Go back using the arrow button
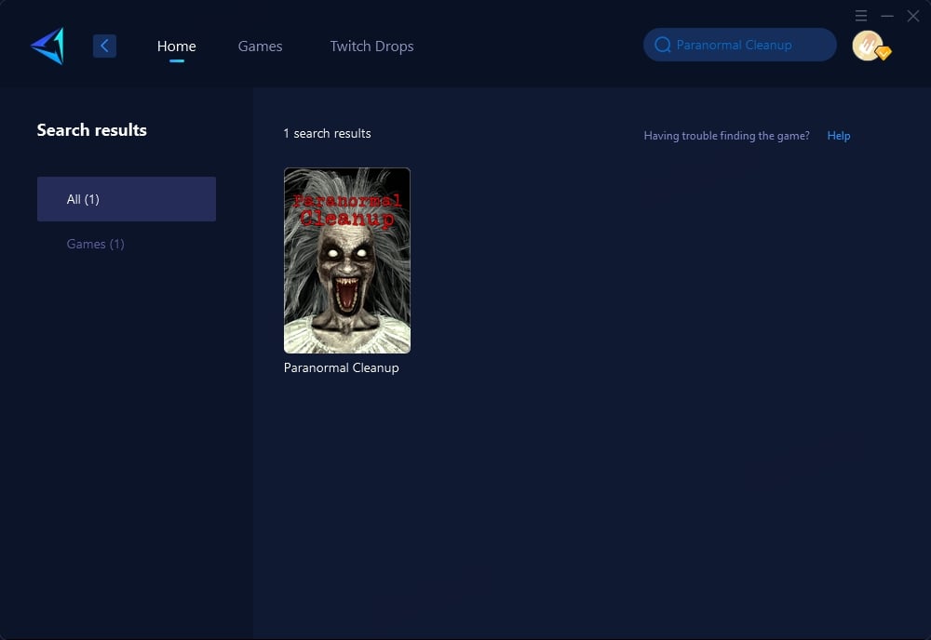The image size is (931, 640). point(104,46)
